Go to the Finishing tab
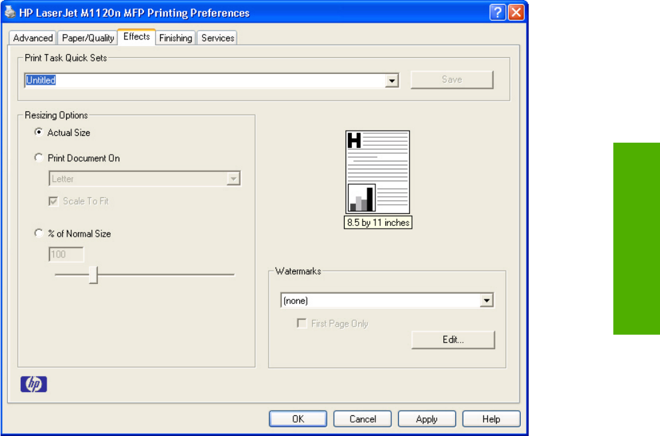The height and width of the screenshot is (436, 660). (x=175, y=38)
